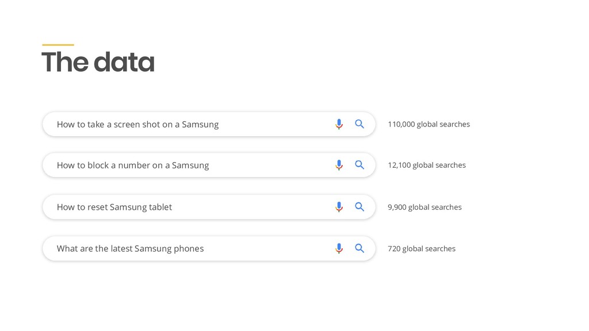Viewport: 589px width, 331px height.
Task: Click microphone icon in block a number bar
Action: coord(339,165)
